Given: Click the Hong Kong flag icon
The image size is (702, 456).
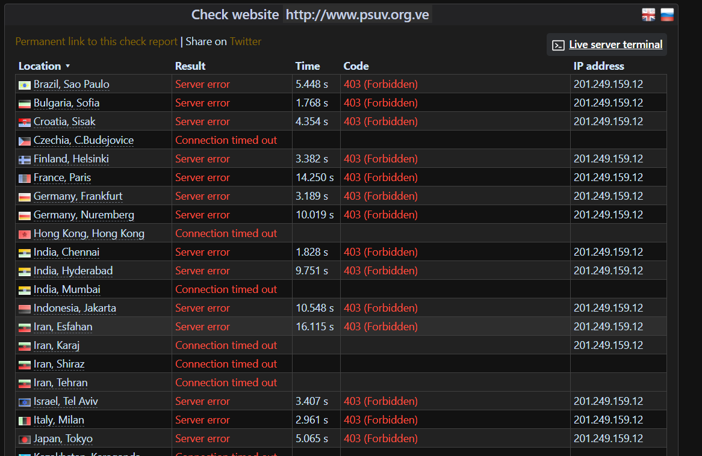Looking at the screenshot, I should (25, 235).
